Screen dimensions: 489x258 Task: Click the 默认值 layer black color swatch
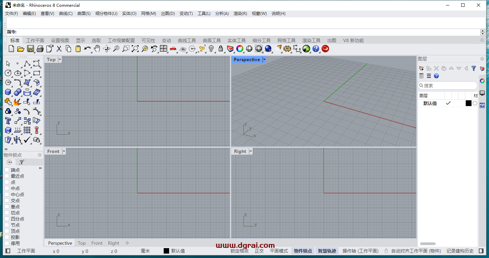[x=469, y=103]
